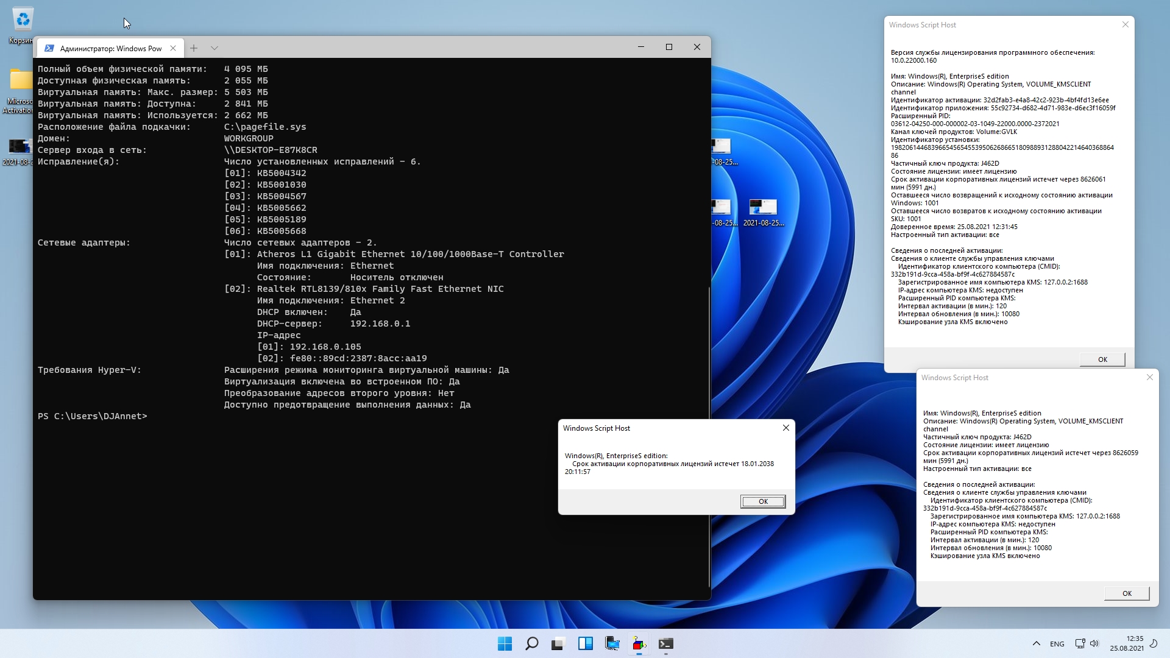Add a new terminal tab
1170x658 pixels.
(194, 48)
